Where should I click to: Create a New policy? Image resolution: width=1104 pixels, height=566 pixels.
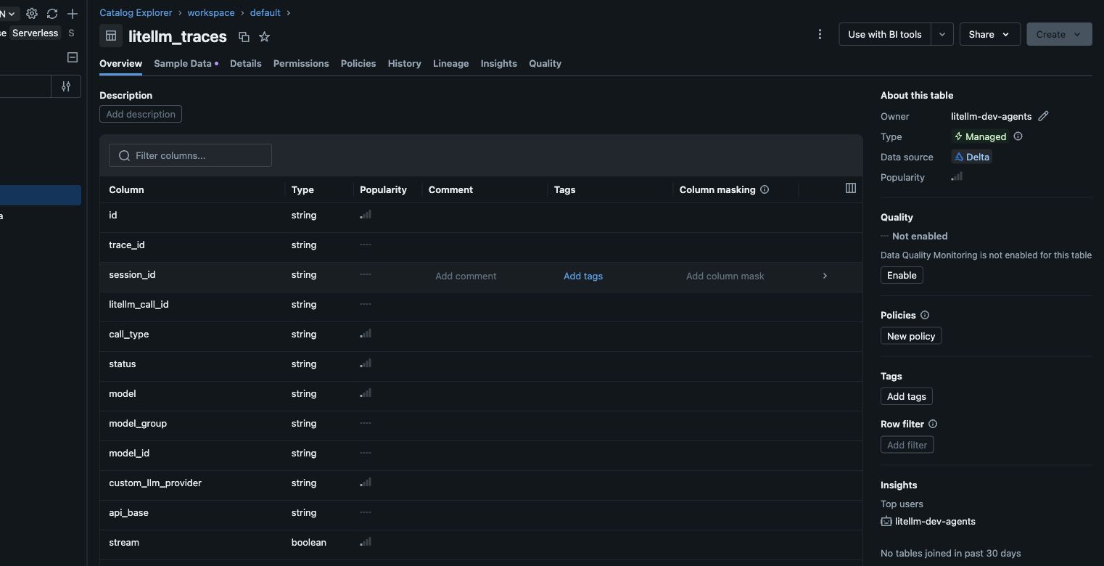(x=911, y=336)
